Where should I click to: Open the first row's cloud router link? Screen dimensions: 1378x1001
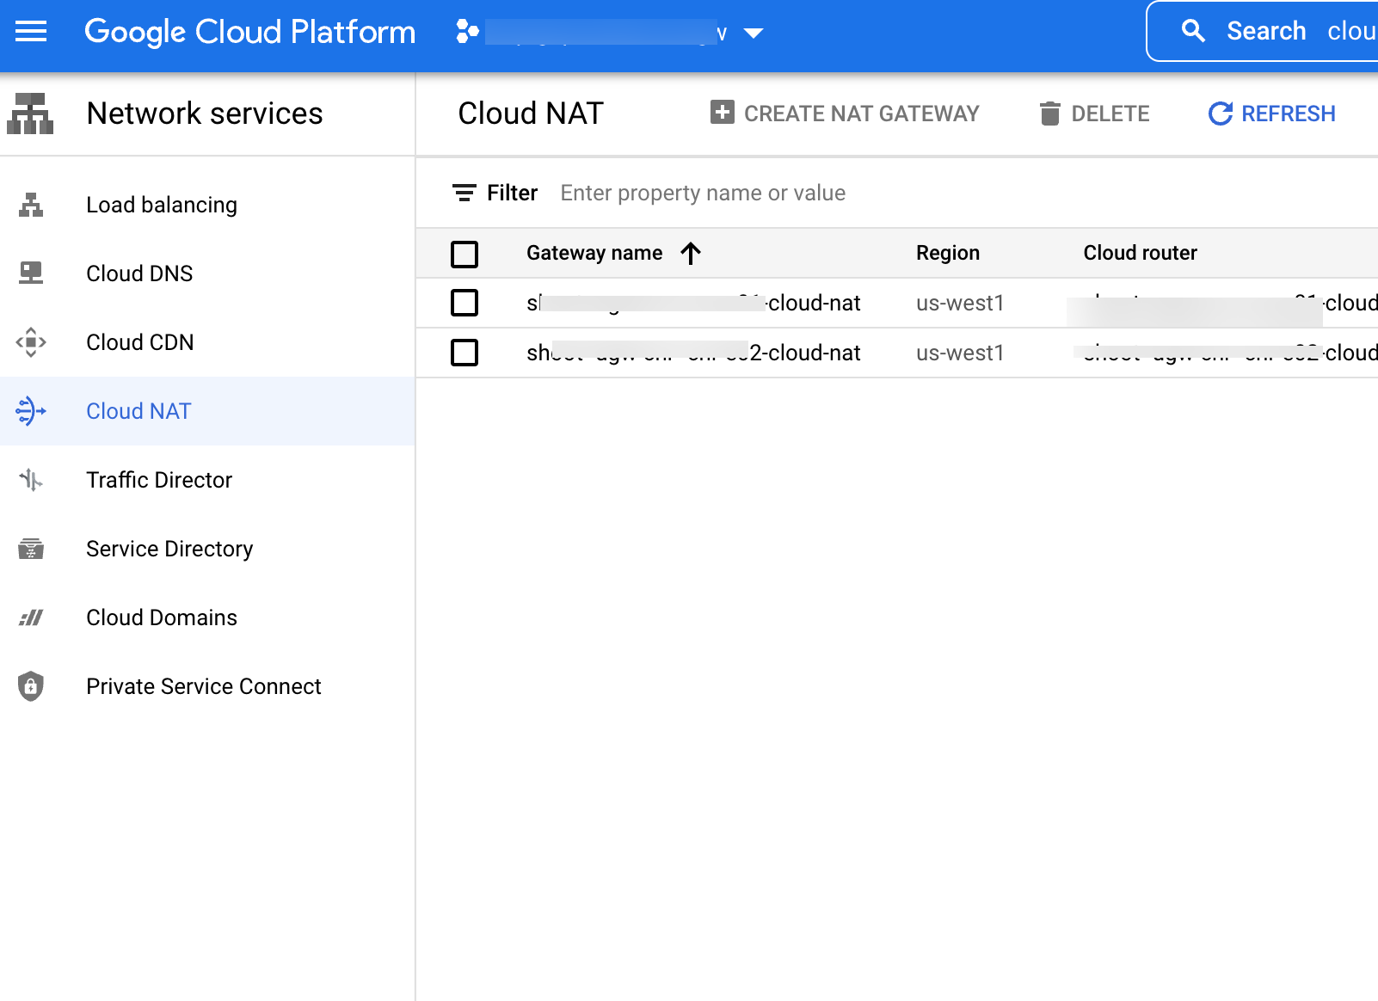point(1230,303)
